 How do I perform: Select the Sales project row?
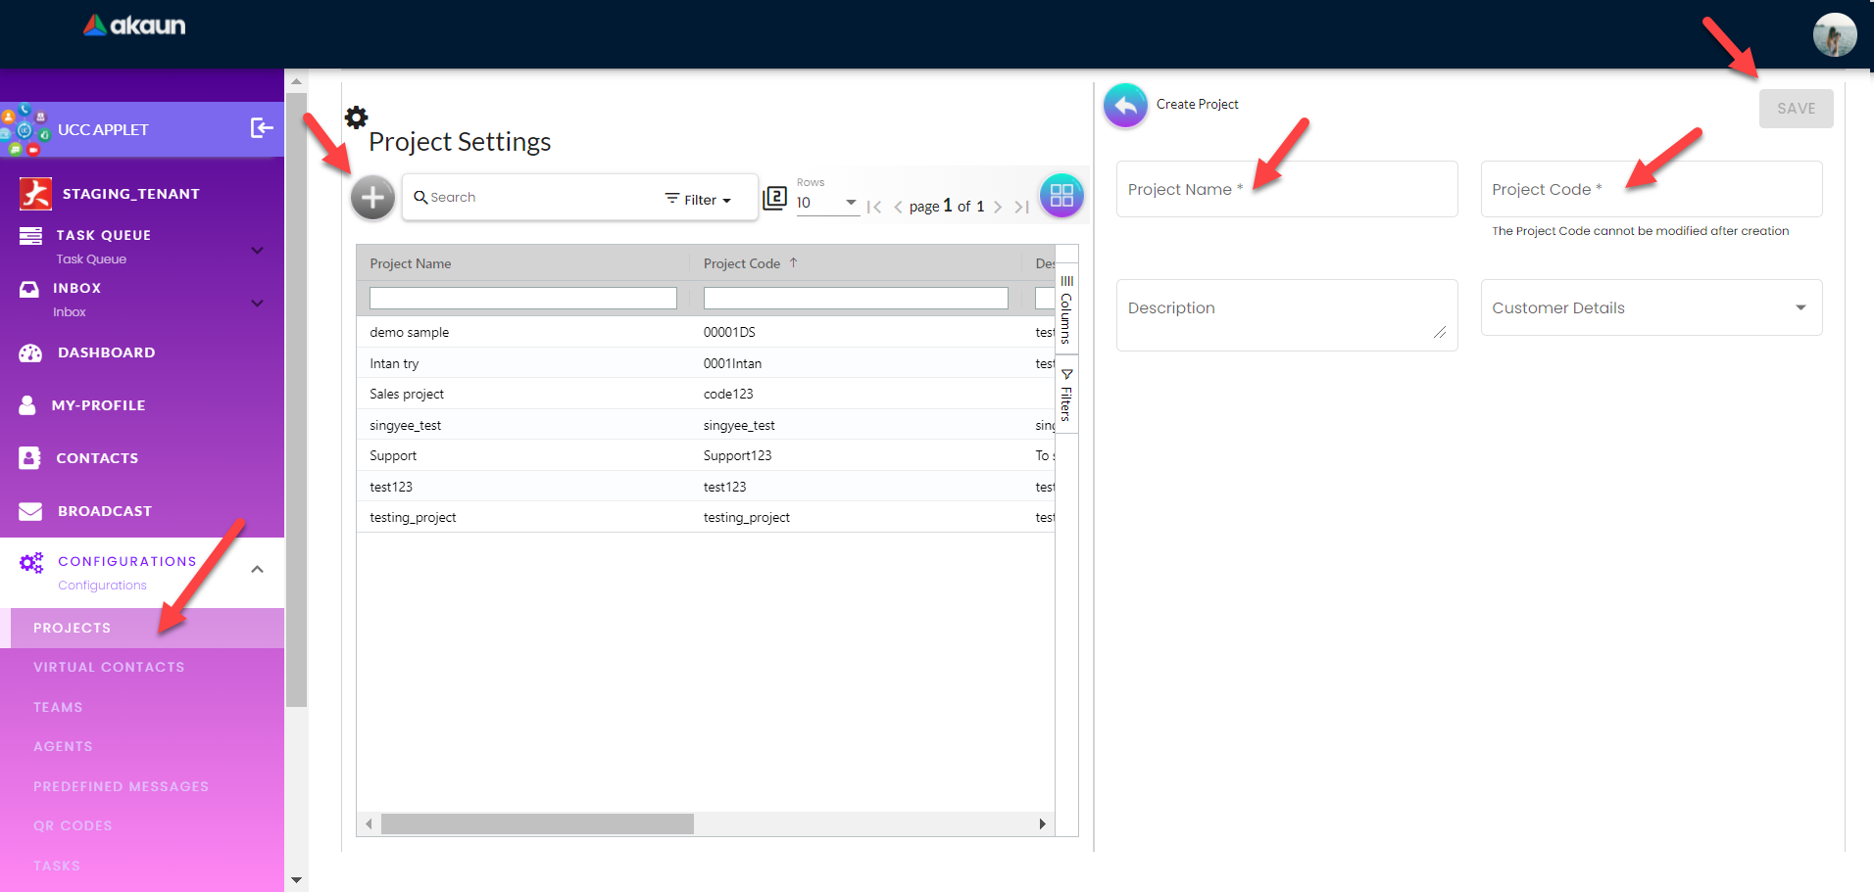tap(407, 394)
